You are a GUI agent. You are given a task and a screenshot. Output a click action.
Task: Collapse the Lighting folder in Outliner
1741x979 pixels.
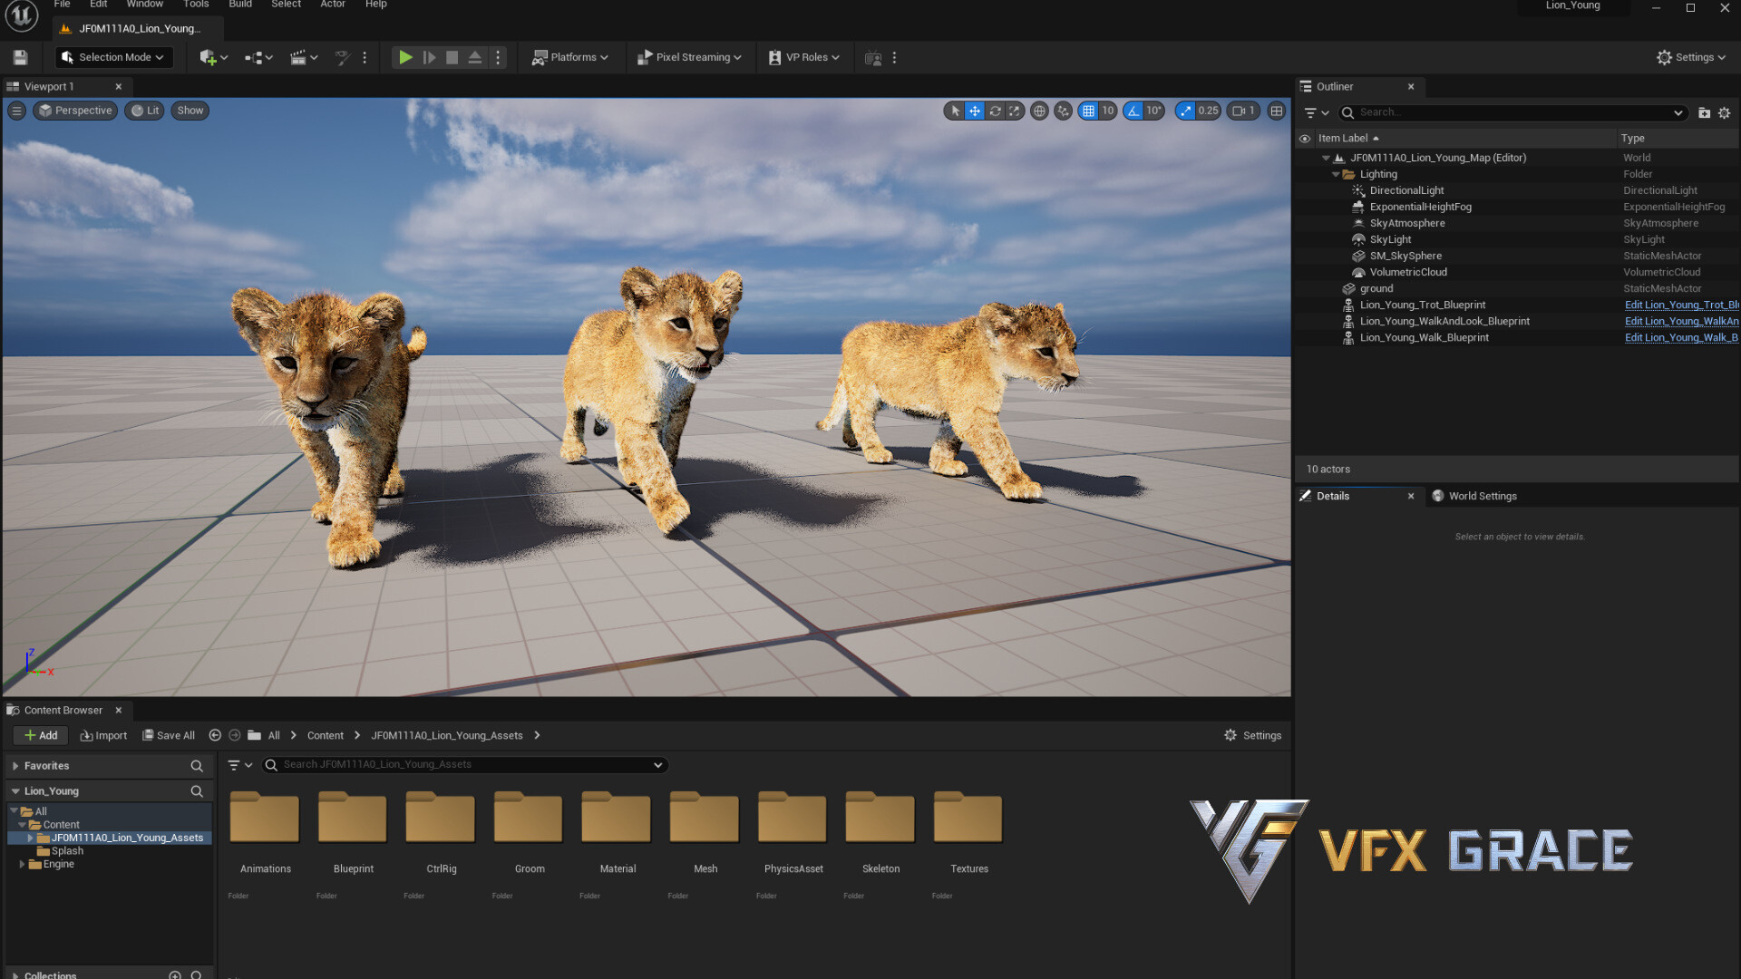click(x=1337, y=173)
